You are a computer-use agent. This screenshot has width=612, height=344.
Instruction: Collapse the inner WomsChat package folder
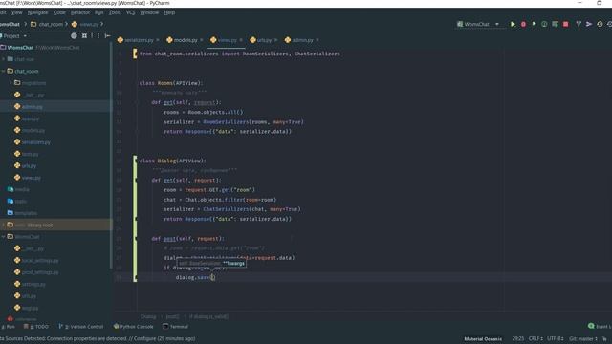[x=4, y=237]
